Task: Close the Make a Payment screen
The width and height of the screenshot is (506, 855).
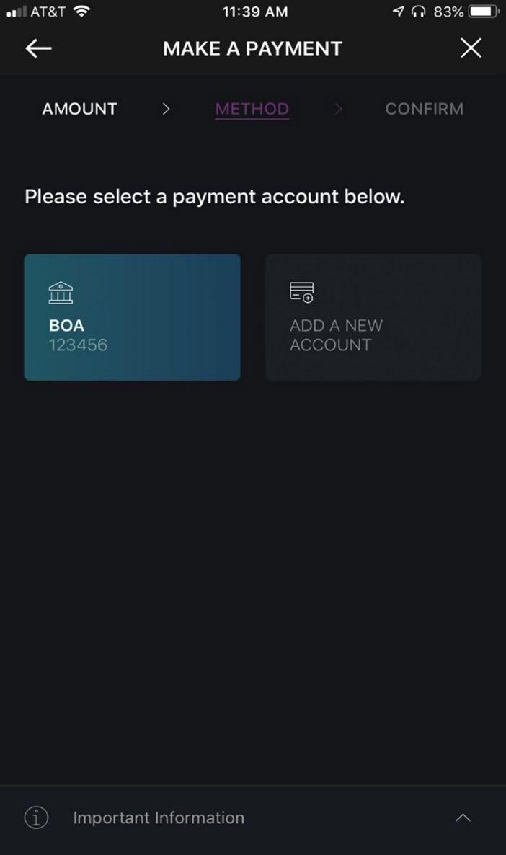Action: click(x=471, y=48)
